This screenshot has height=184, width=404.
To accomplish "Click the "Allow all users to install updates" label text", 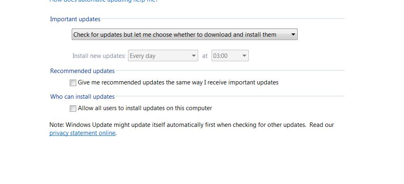I will tap(145, 108).
